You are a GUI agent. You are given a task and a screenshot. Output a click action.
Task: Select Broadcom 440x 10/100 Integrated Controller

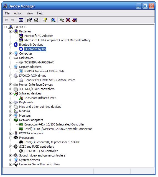tap(54, 124)
